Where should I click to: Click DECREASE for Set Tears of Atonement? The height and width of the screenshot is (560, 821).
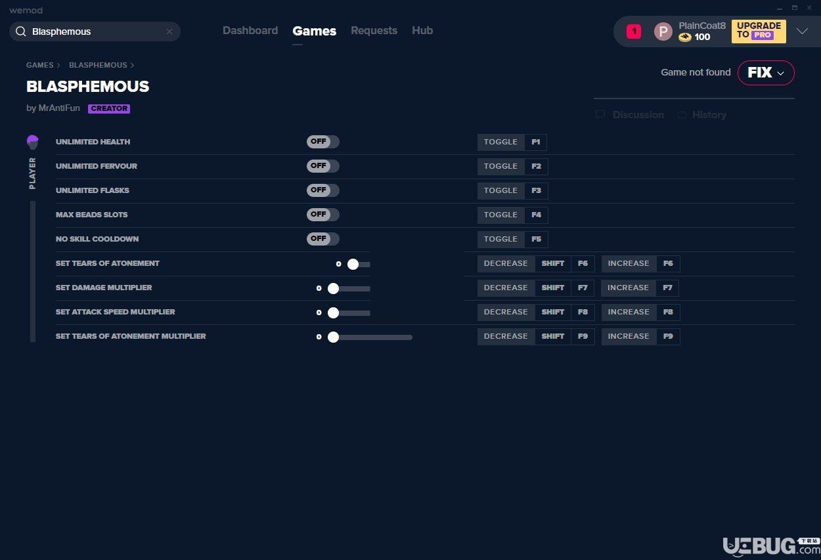coord(506,263)
